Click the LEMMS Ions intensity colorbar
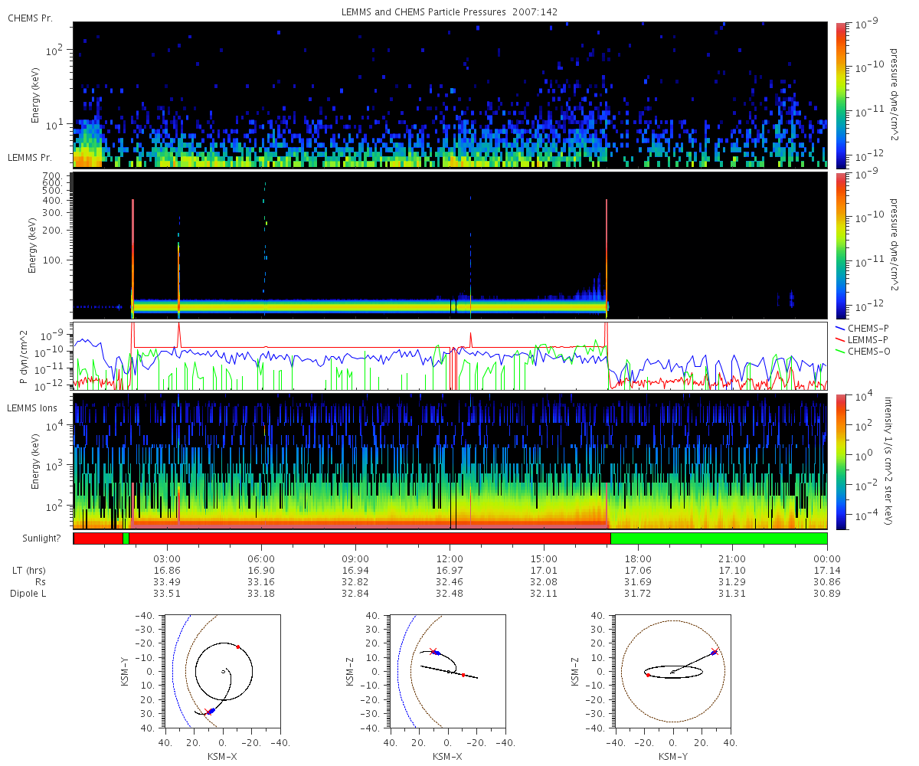 point(841,461)
